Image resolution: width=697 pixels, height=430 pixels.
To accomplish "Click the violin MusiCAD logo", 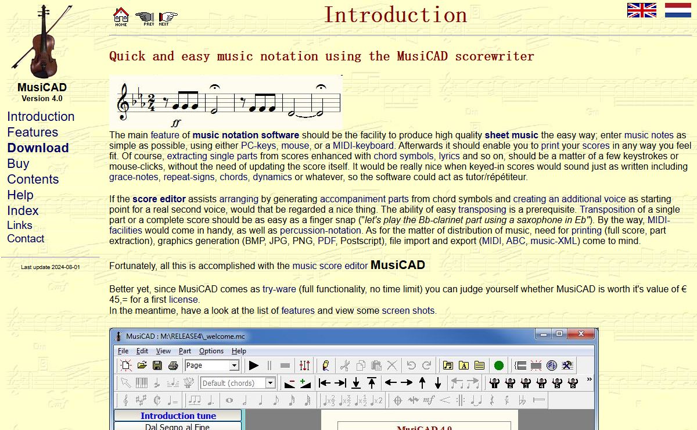I will 42,41.
